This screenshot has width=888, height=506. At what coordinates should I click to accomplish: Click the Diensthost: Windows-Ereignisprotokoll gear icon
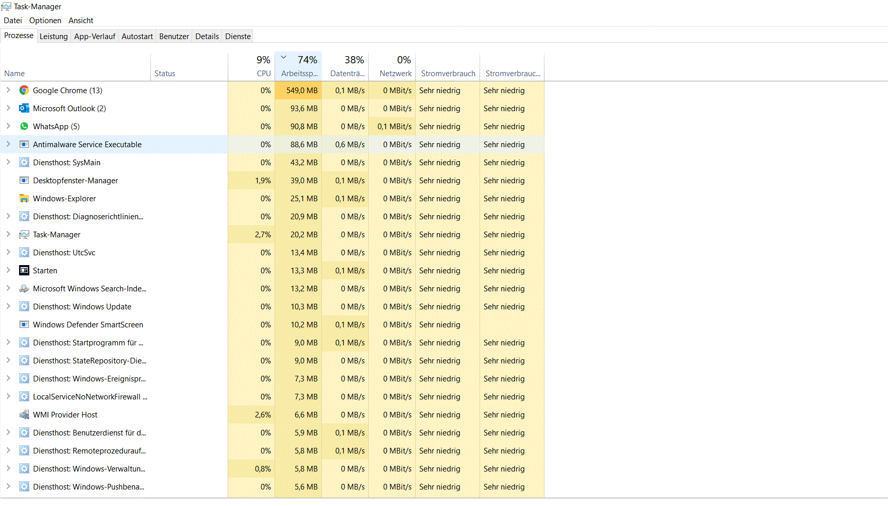(x=24, y=379)
